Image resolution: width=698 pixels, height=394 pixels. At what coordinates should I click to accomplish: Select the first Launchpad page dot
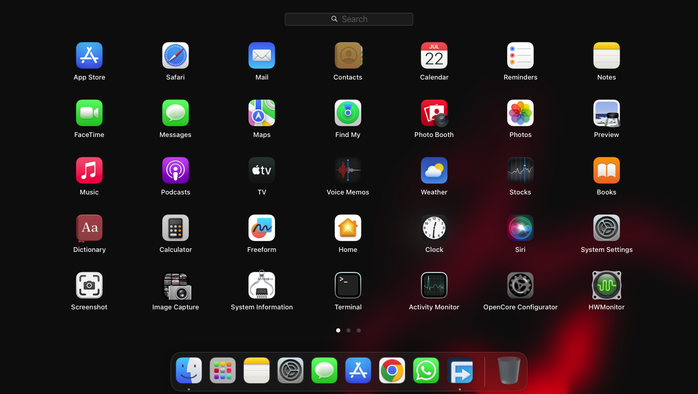[338, 330]
